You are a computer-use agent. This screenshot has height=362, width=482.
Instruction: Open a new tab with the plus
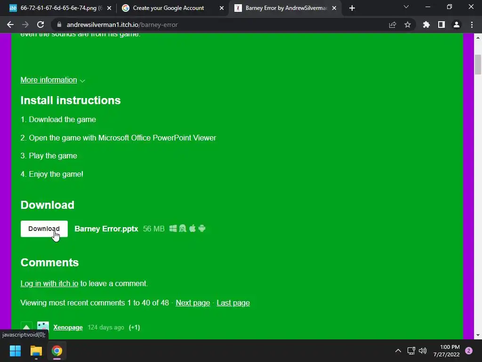(x=352, y=8)
